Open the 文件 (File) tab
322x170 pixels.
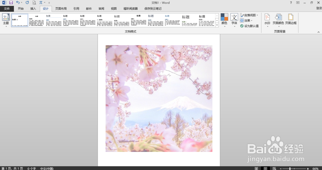7,9
